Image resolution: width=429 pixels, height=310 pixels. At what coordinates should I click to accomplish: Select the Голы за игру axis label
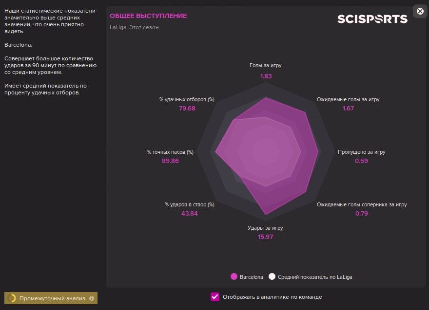265,65
